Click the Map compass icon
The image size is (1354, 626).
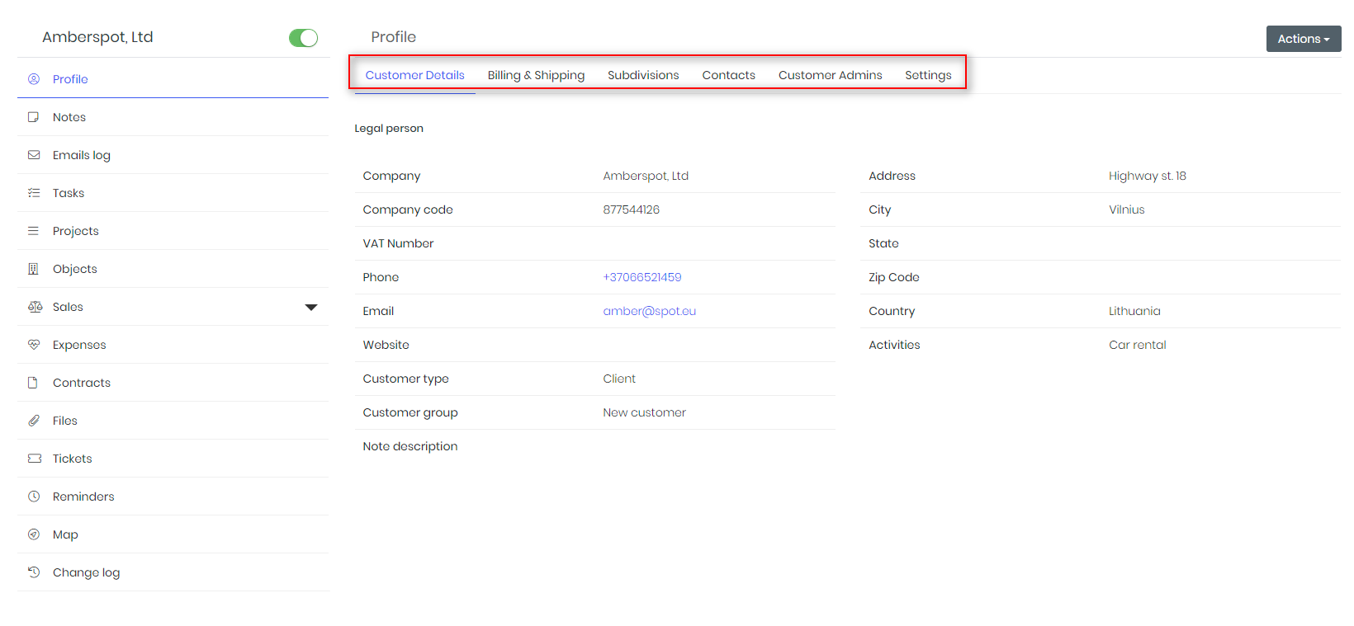point(34,534)
